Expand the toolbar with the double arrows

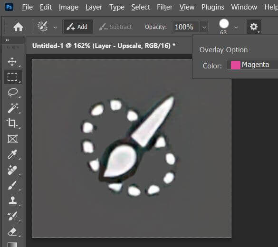[7, 40]
